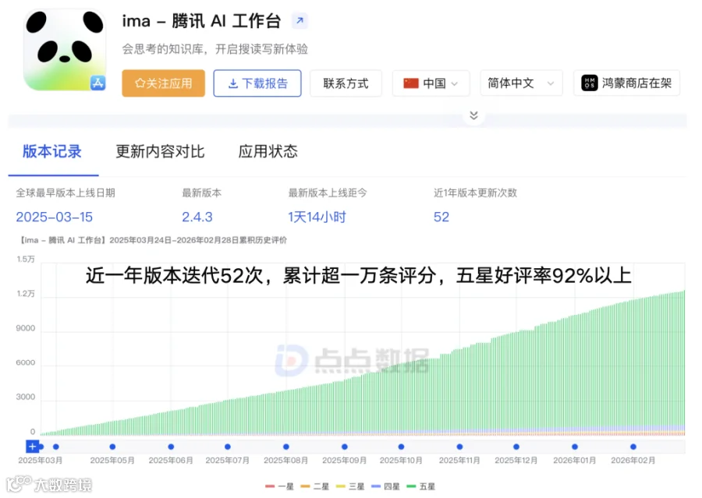Viewport: 702px width, 498px height.
Task: Select the version marker above 2025年08月
Action: point(286,447)
